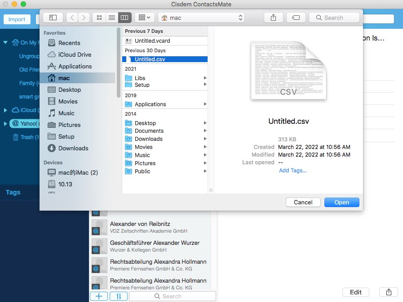Click the Add Tags… link
403x302 pixels.
pyautogui.click(x=293, y=171)
